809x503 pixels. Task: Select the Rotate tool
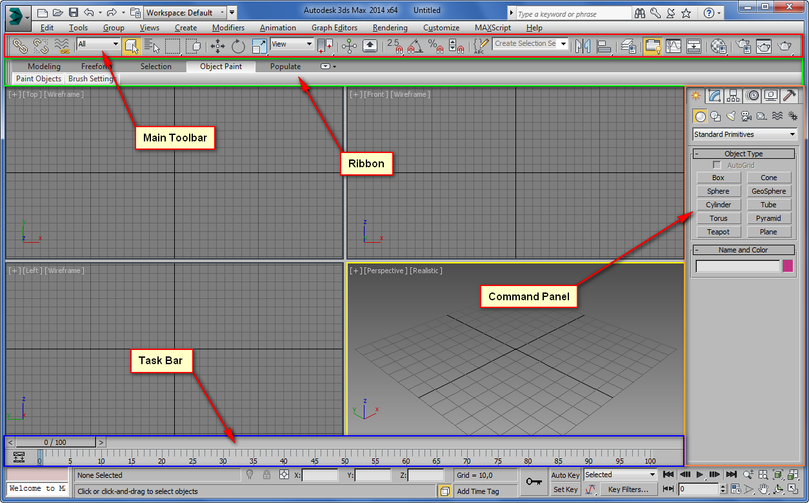238,46
